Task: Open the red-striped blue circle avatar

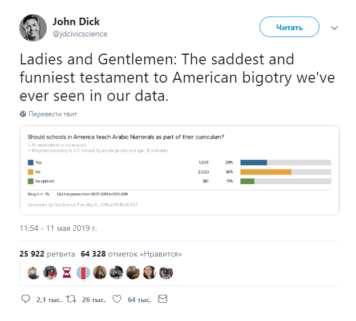Action: point(83,272)
